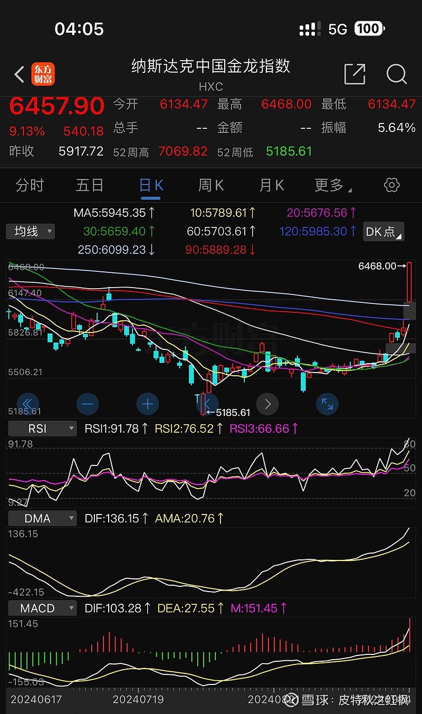This screenshot has height=714, width=422.
Task: Open the DMA indicator dropdown
Action: (x=42, y=518)
